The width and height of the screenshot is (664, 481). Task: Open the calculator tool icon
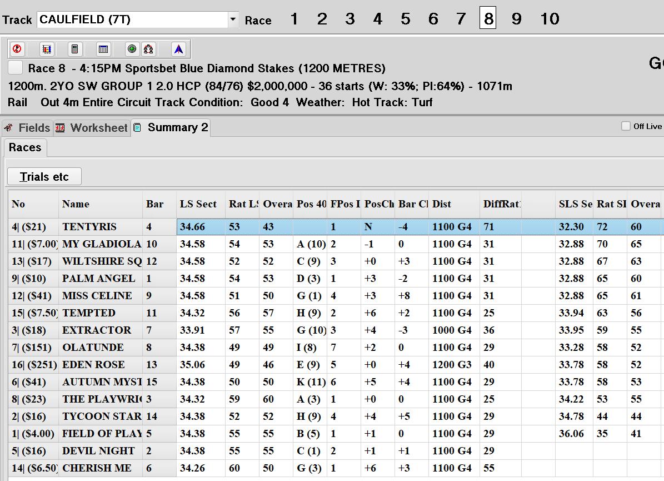tap(75, 49)
